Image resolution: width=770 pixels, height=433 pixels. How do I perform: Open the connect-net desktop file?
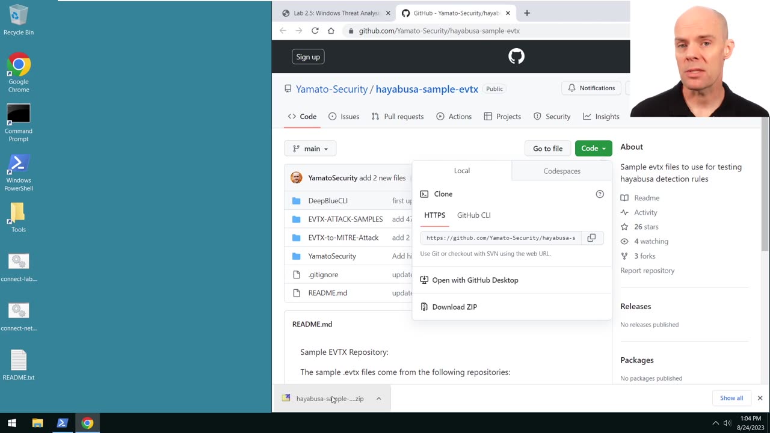point(19,317)
